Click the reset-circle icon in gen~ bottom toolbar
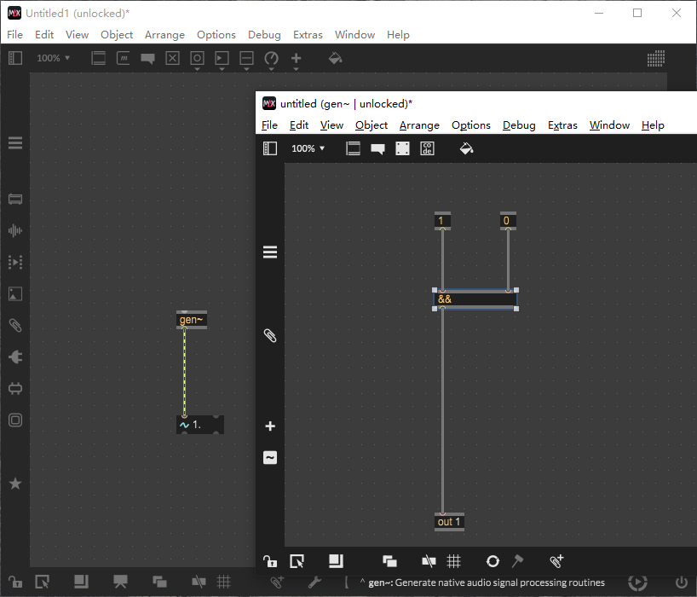This screenshot has width=697, height=597. pos(493,561)
